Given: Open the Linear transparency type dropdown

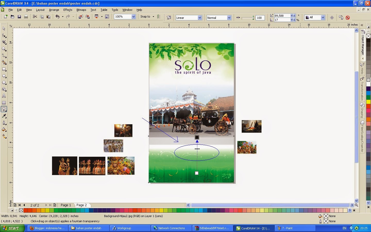Looking at the screenshot, I should click(200, 18).
